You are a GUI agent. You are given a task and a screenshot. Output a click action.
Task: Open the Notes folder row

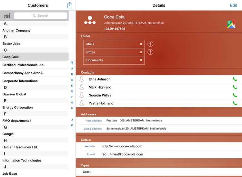click(x=114, y=52)
